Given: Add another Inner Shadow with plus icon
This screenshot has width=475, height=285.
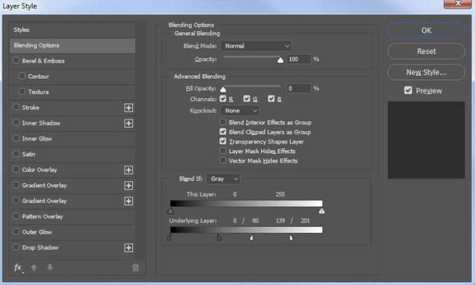Looking at the screenshot, I should pos(128,123).
